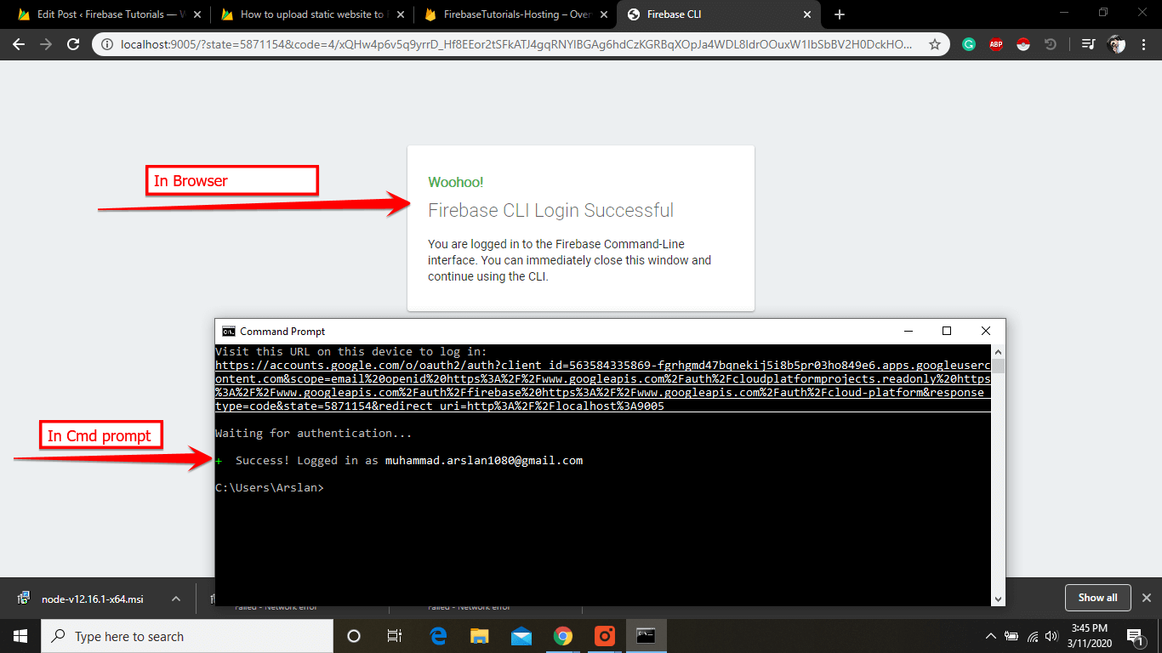
Task: Maximize the Command Prompt window
Action: click(947, 331)
